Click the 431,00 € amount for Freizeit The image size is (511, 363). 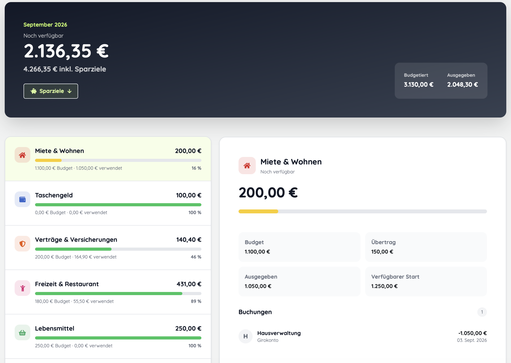pos(189,284)
